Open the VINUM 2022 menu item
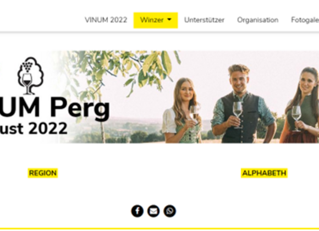This screenshot has height=231, width=319. pos(106,20)
